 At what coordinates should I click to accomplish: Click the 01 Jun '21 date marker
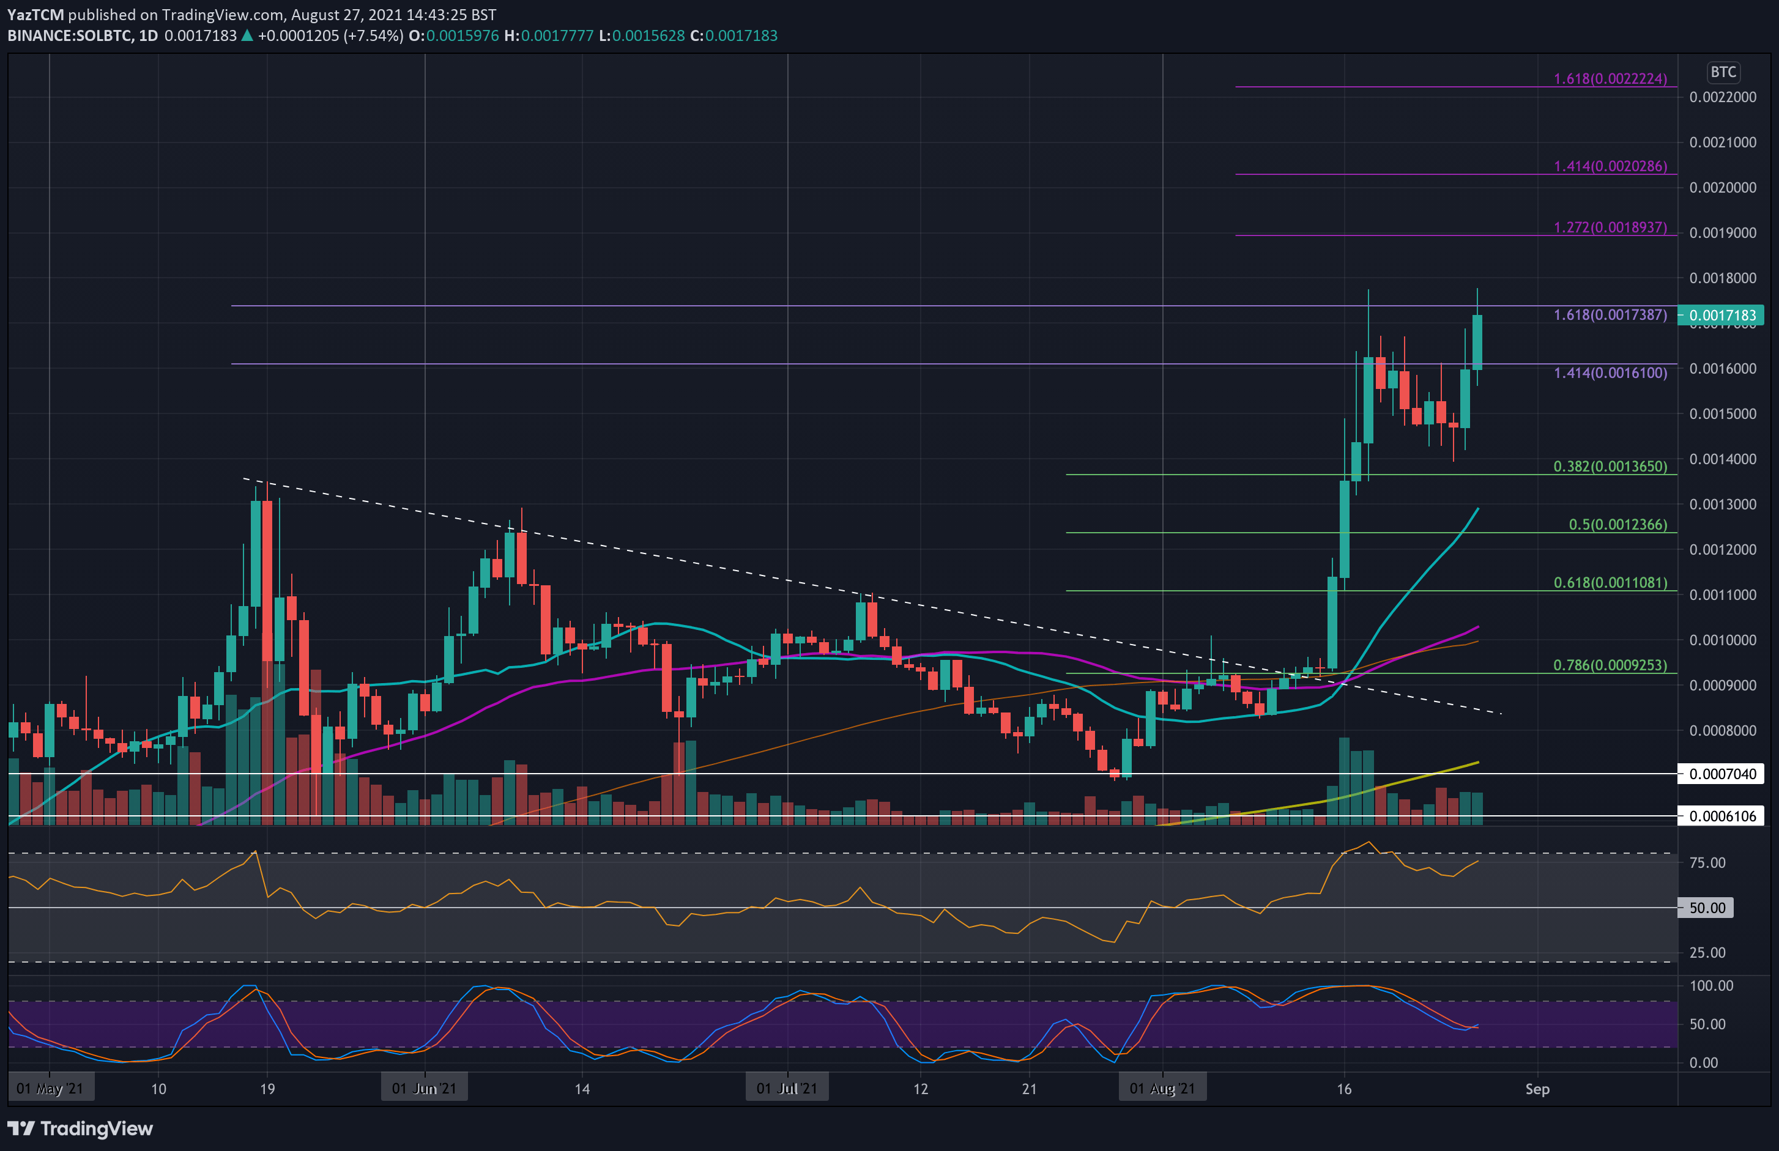click(x=424, y=1088)
